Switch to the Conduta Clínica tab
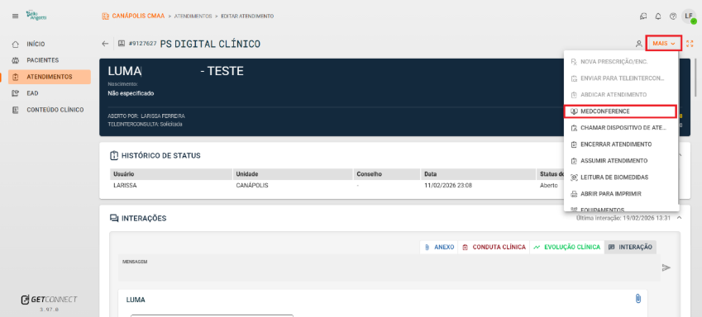Image resolution: width=702 pixels, height=317 pixels. click(x=494, y=248)
